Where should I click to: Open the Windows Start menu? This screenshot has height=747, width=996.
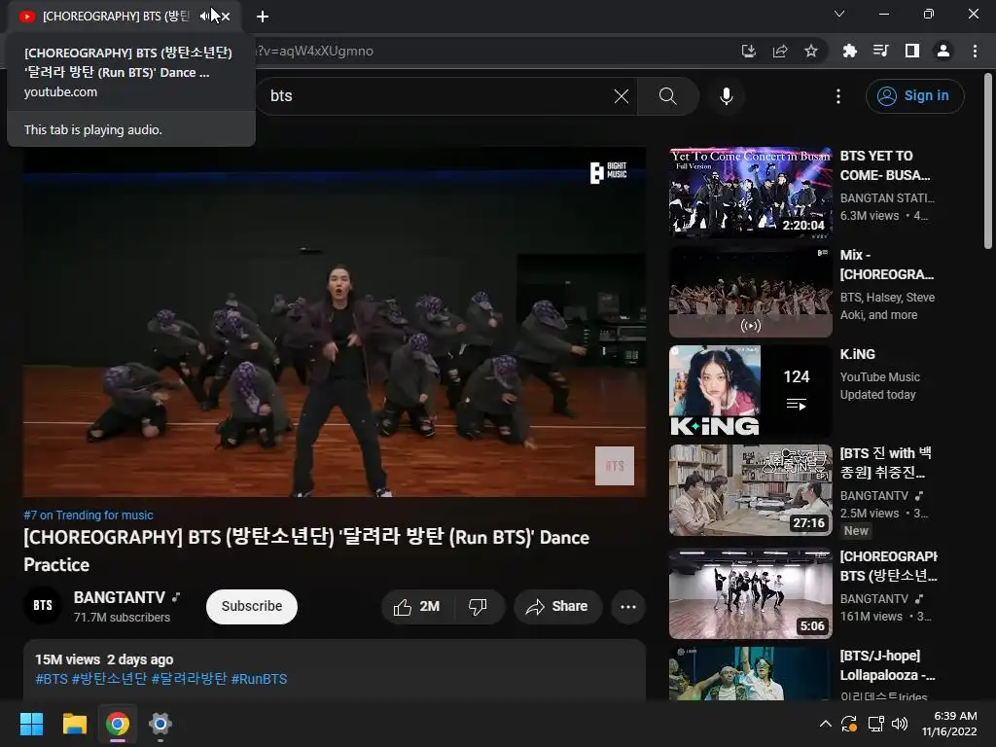tap(31, 724)
